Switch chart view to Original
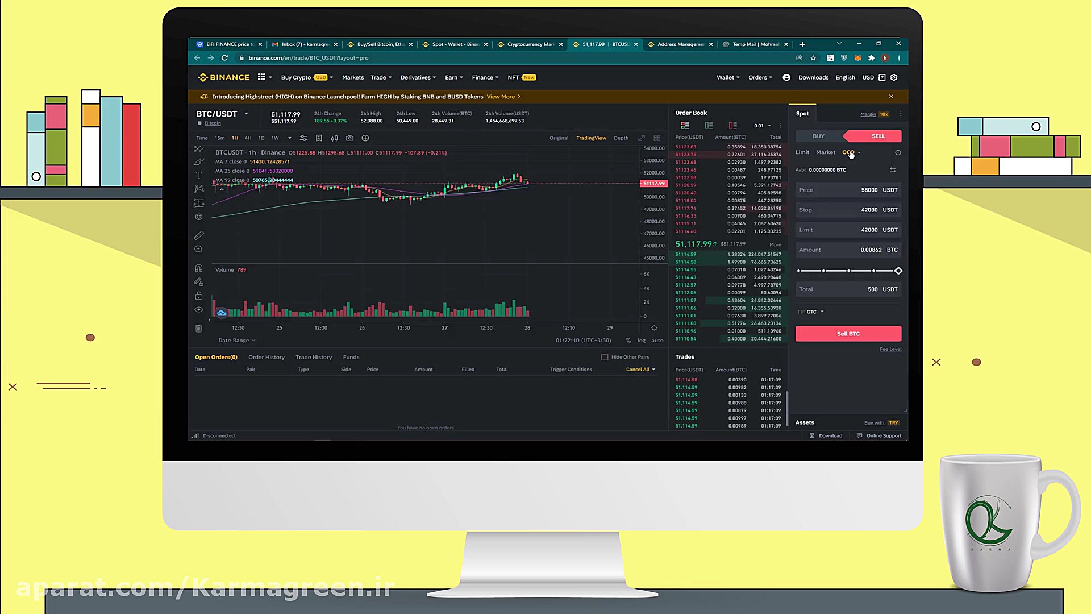Viewport: 1091px width, 614px height. tap(559, 138)
